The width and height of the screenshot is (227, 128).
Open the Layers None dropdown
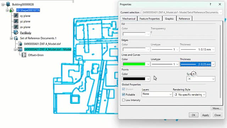[x=170, y=94]
